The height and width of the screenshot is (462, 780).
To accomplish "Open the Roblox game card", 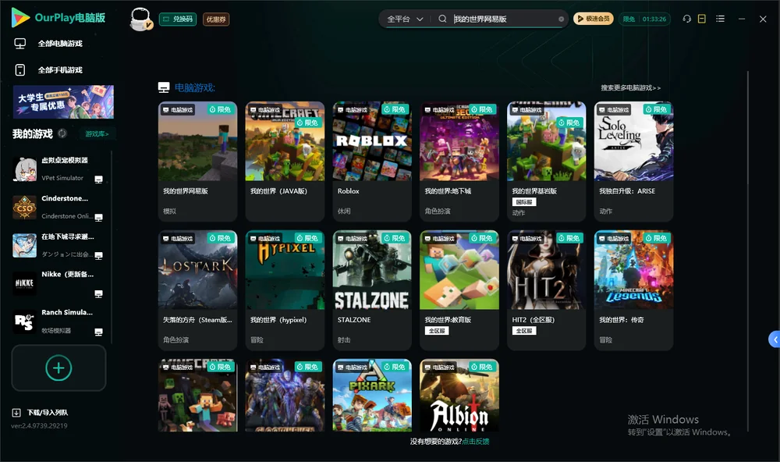I will 372,162.
